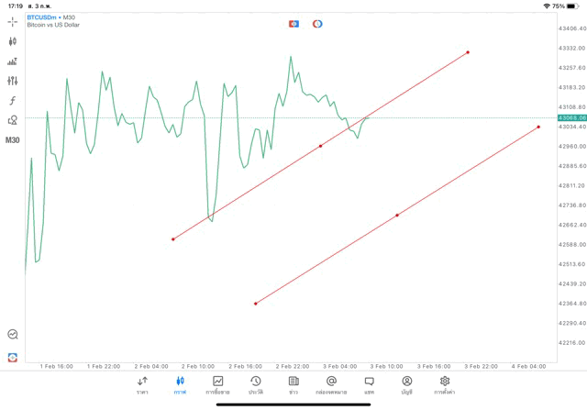Select the crosshair cursor tool
Viewport: 587px width, 410px height.
pos(13,20)
